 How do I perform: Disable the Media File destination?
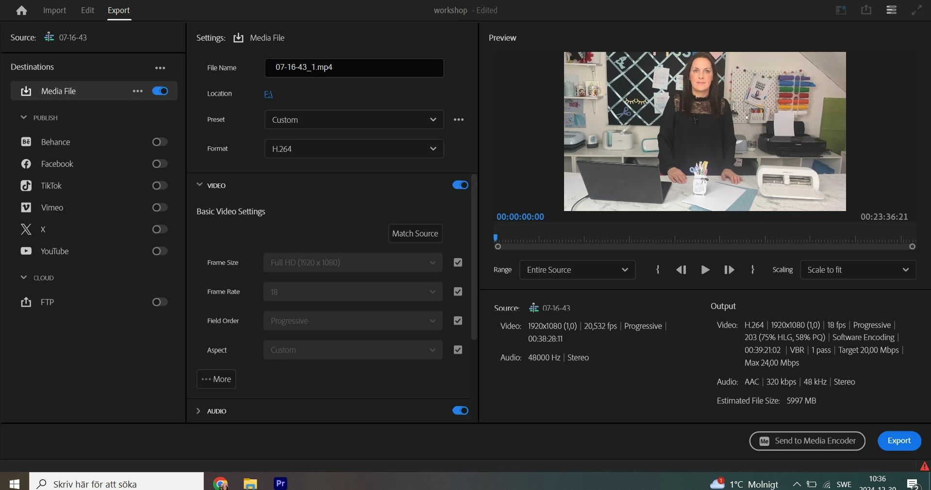point(160,91)
